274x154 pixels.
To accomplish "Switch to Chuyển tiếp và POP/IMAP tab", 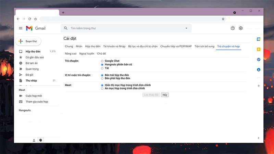I will (x=176, y=46).
